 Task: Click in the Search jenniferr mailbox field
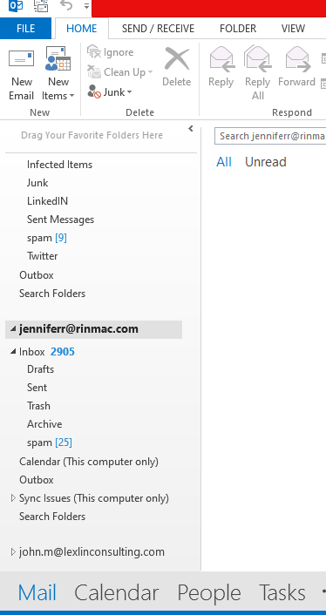270,136
